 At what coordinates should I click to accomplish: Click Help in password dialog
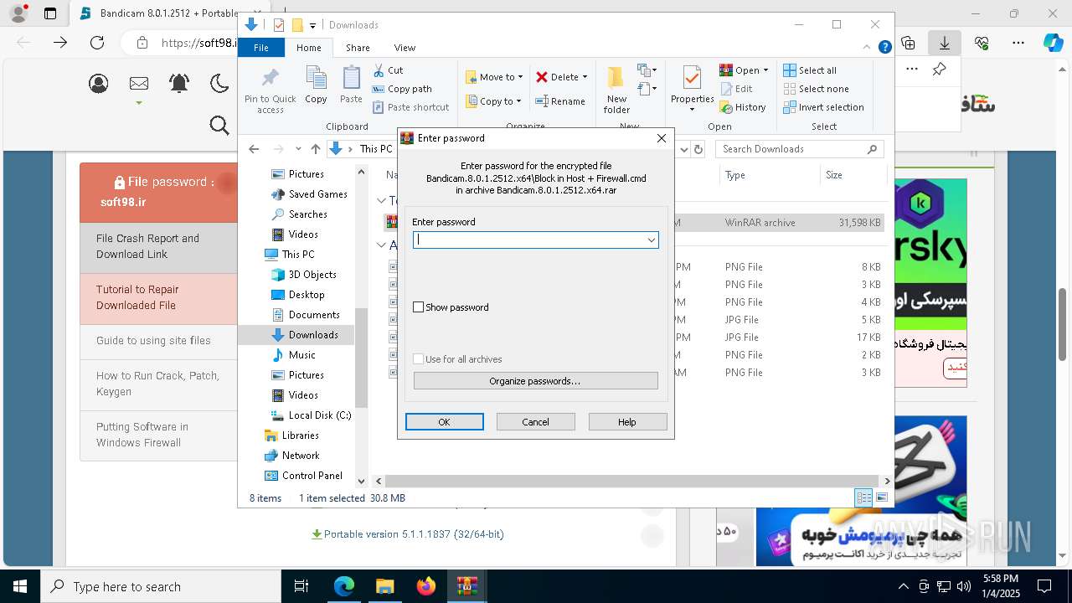[627, 422]
